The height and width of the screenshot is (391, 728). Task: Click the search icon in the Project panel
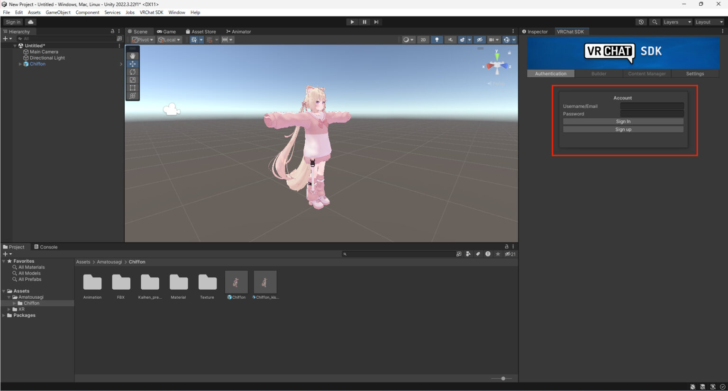[345, 254]
